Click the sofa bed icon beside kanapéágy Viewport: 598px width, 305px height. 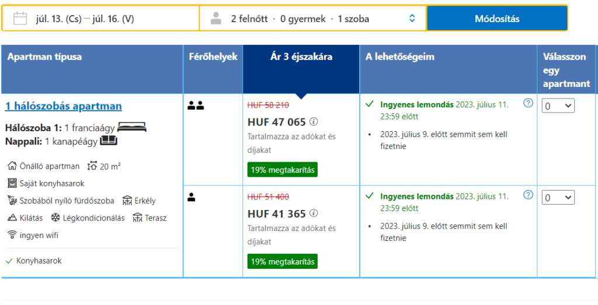pos(109,141)
